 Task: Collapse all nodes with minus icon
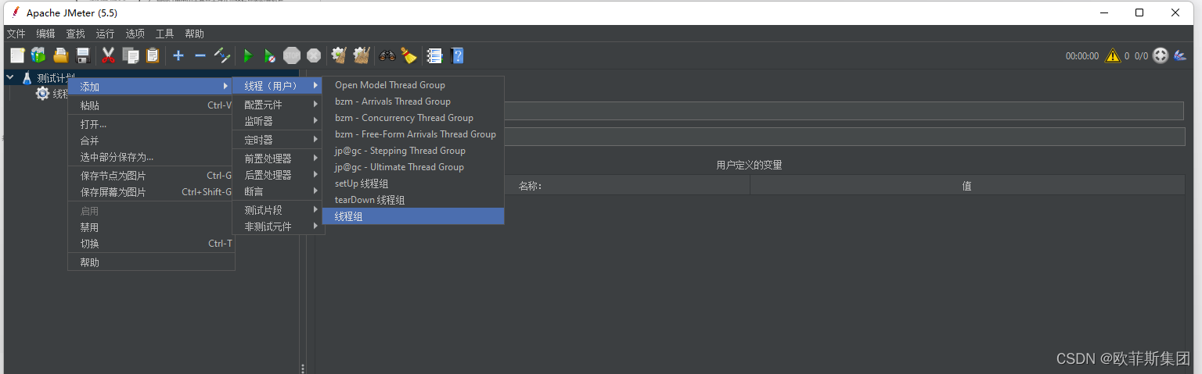(x=200, y=55)
